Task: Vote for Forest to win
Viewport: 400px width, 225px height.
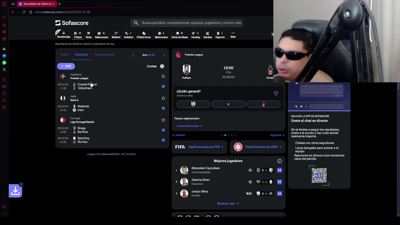Action: point(263,104)
